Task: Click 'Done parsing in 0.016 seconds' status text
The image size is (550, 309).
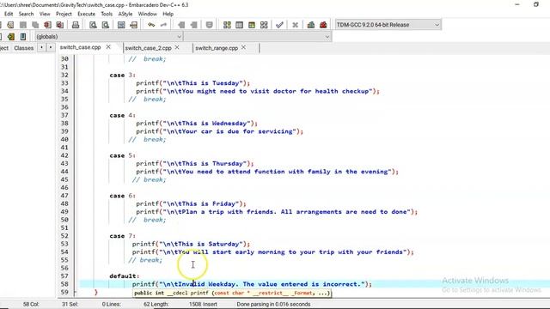Action: pyautogui.click(x=273, y=304)
